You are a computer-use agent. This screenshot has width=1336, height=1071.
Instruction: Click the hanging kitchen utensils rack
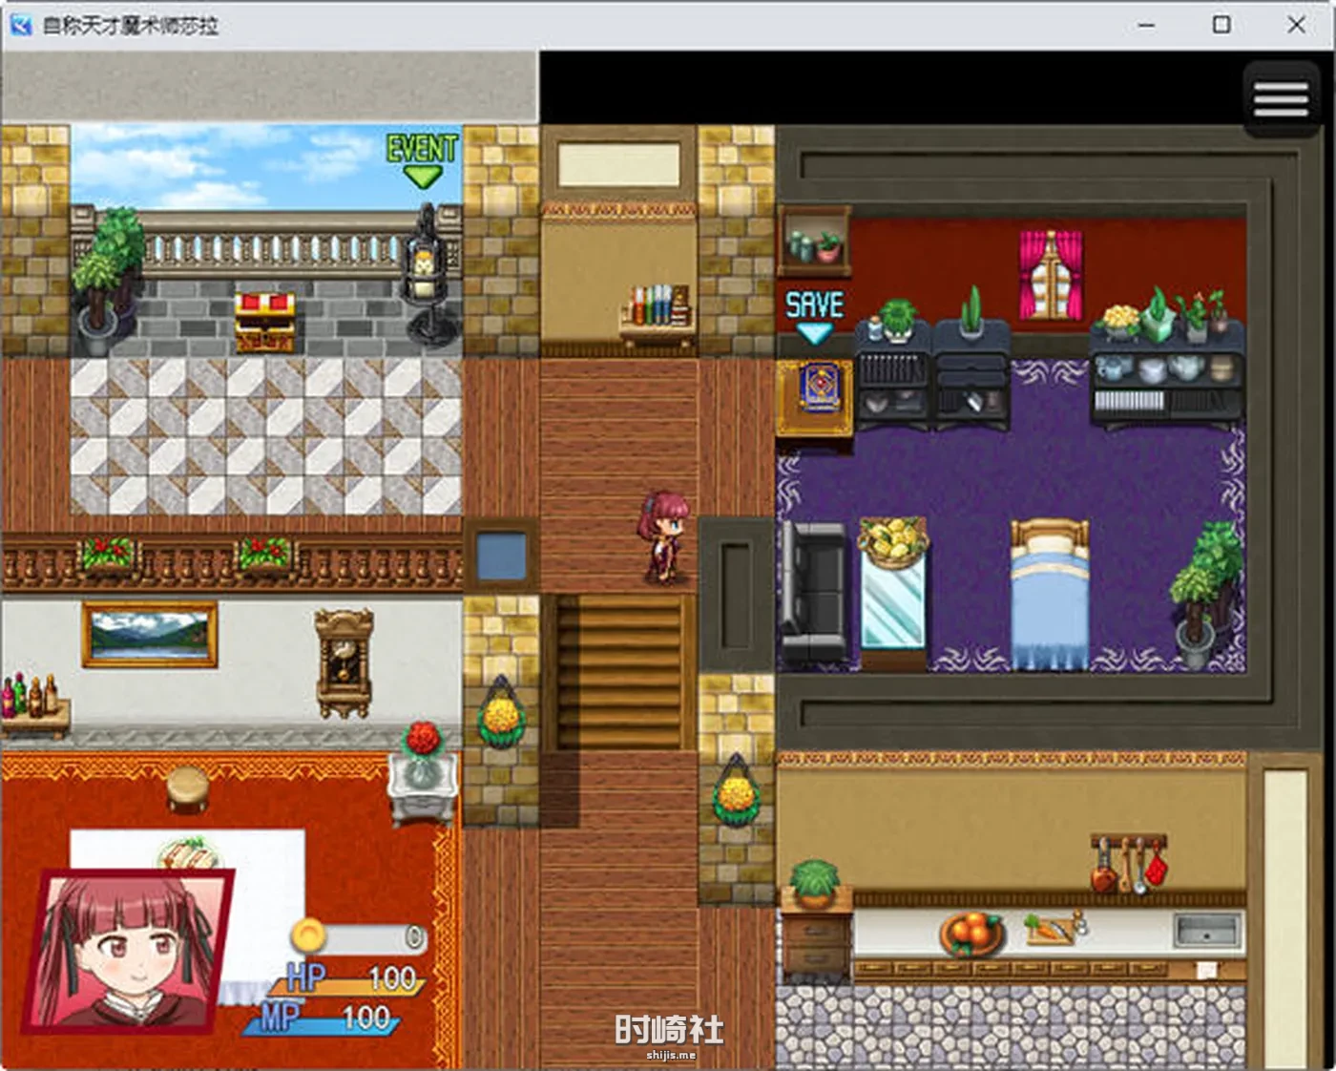click(x=1129, y=862)
